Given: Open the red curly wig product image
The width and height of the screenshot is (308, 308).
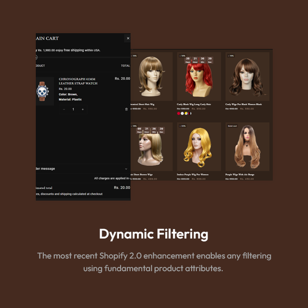Looking at the screenshot, I should (199, 77).
